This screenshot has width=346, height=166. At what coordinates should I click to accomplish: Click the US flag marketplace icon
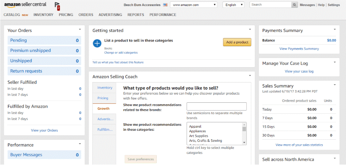click(x=165, y=5)
